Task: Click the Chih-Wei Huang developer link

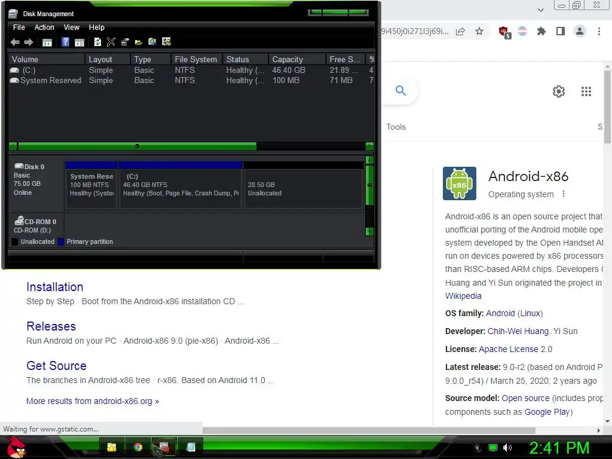Action: tap(518, 331)
